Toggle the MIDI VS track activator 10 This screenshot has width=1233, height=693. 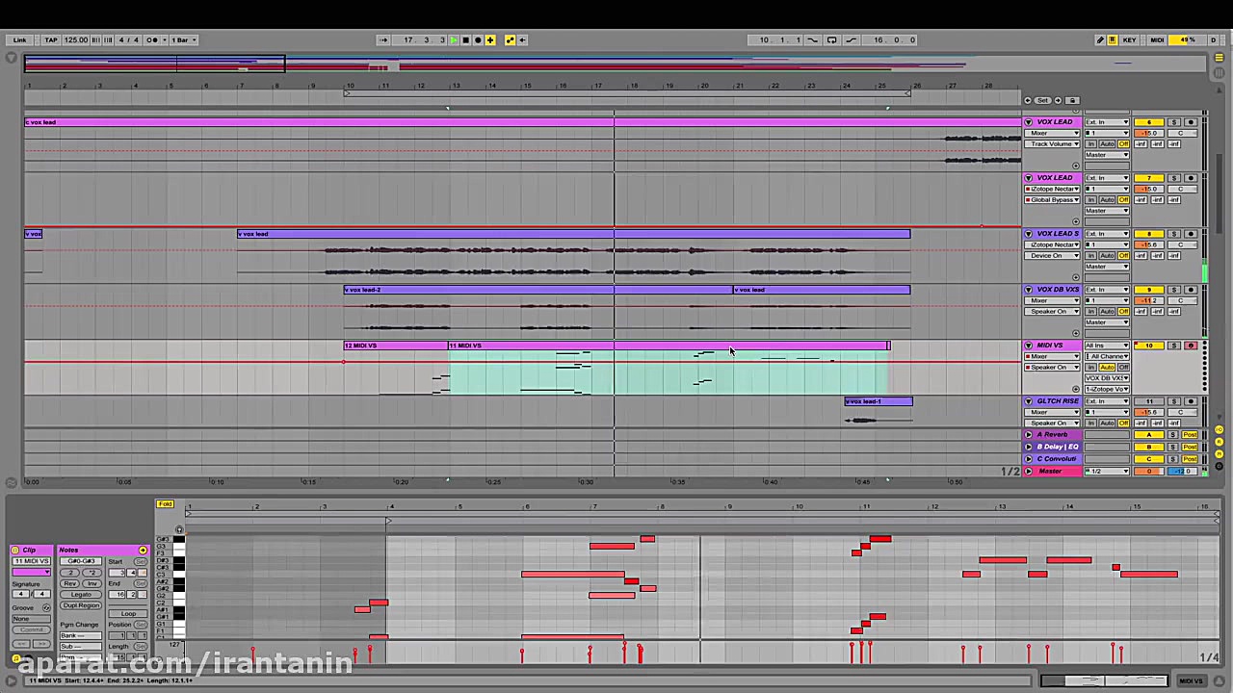1148,346
